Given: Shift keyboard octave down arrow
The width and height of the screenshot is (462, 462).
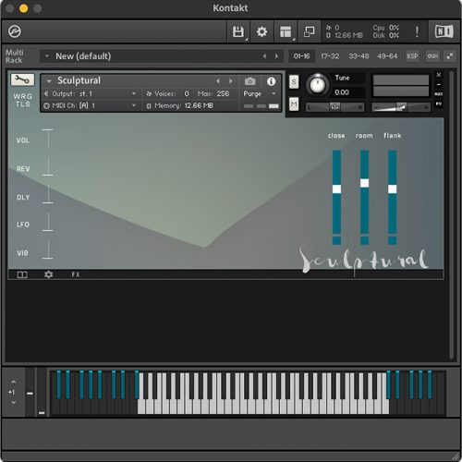Looking at the screenshot, I should tap(13, 403).
